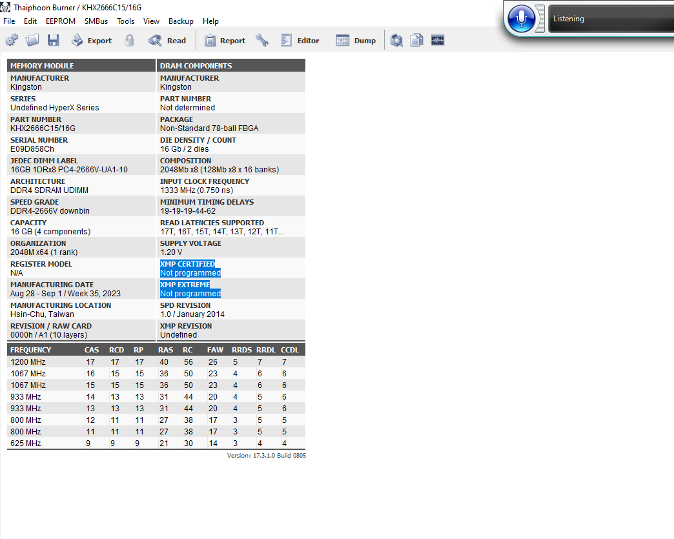This screenshot has height=539, width=674.
Task: Click XMP revision Undefined value
Action: click(x=178, y=335)
